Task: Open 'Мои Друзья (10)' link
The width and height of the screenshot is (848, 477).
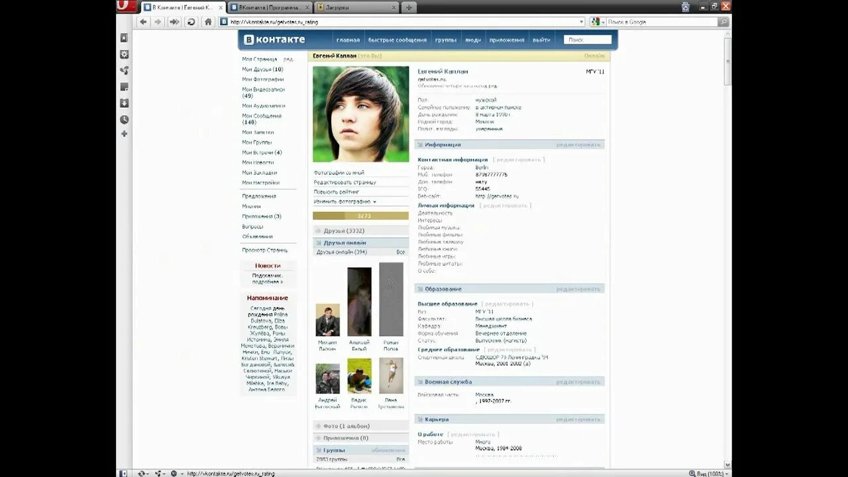Action: (262, 69)
